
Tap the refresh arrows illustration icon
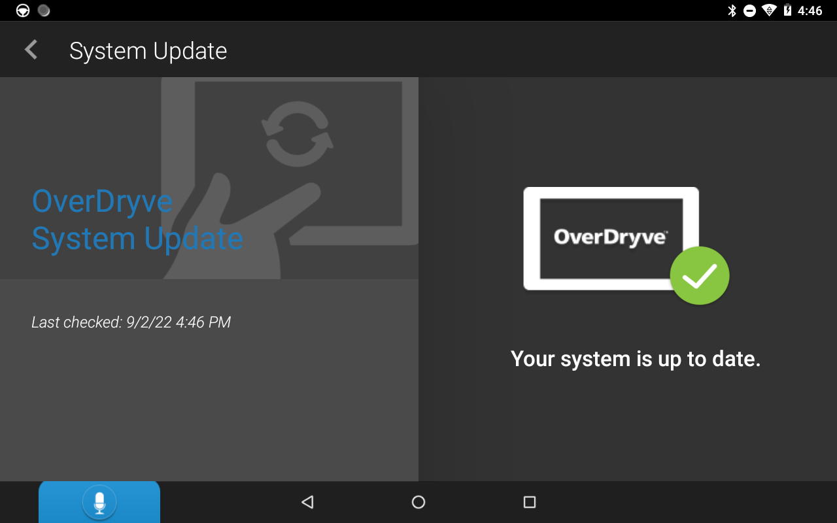coord(298,133)
